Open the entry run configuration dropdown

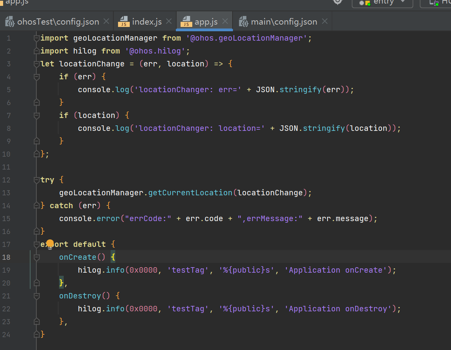[x=383, y=2]
